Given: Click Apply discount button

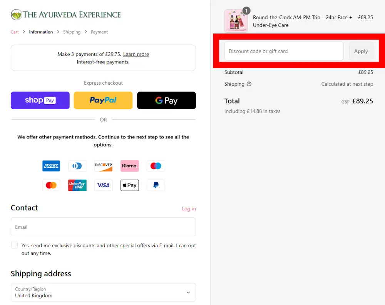Looking at the screenshot, I should (361, 51).
